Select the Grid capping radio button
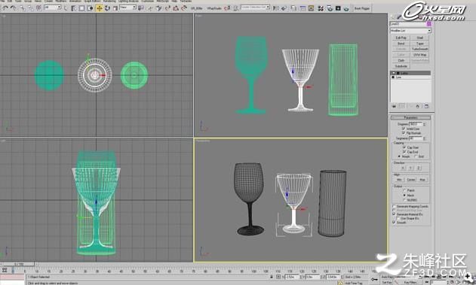The width and height of the screenshot is (476, 285). [416, 156]
